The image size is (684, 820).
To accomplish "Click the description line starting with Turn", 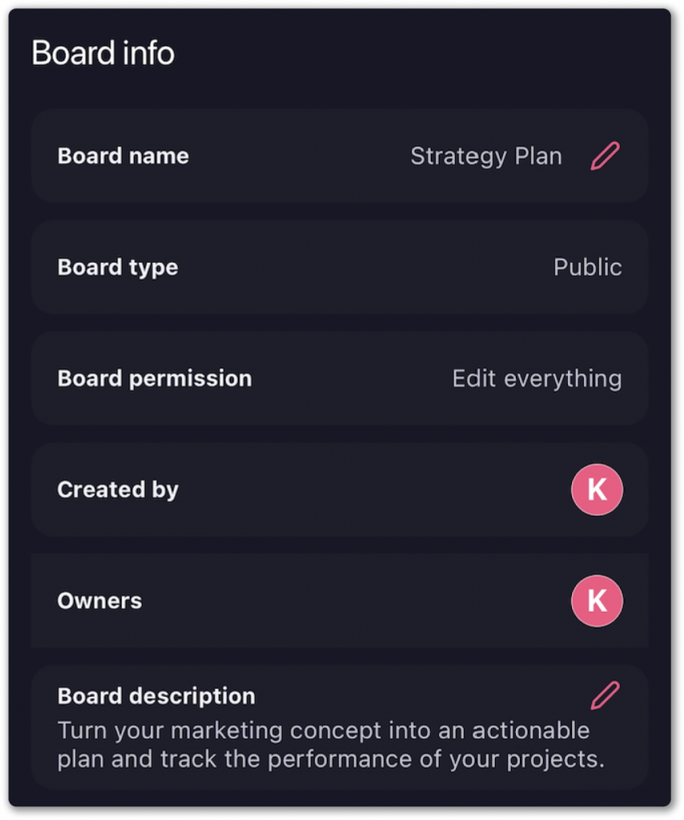I will click(324, 730).
